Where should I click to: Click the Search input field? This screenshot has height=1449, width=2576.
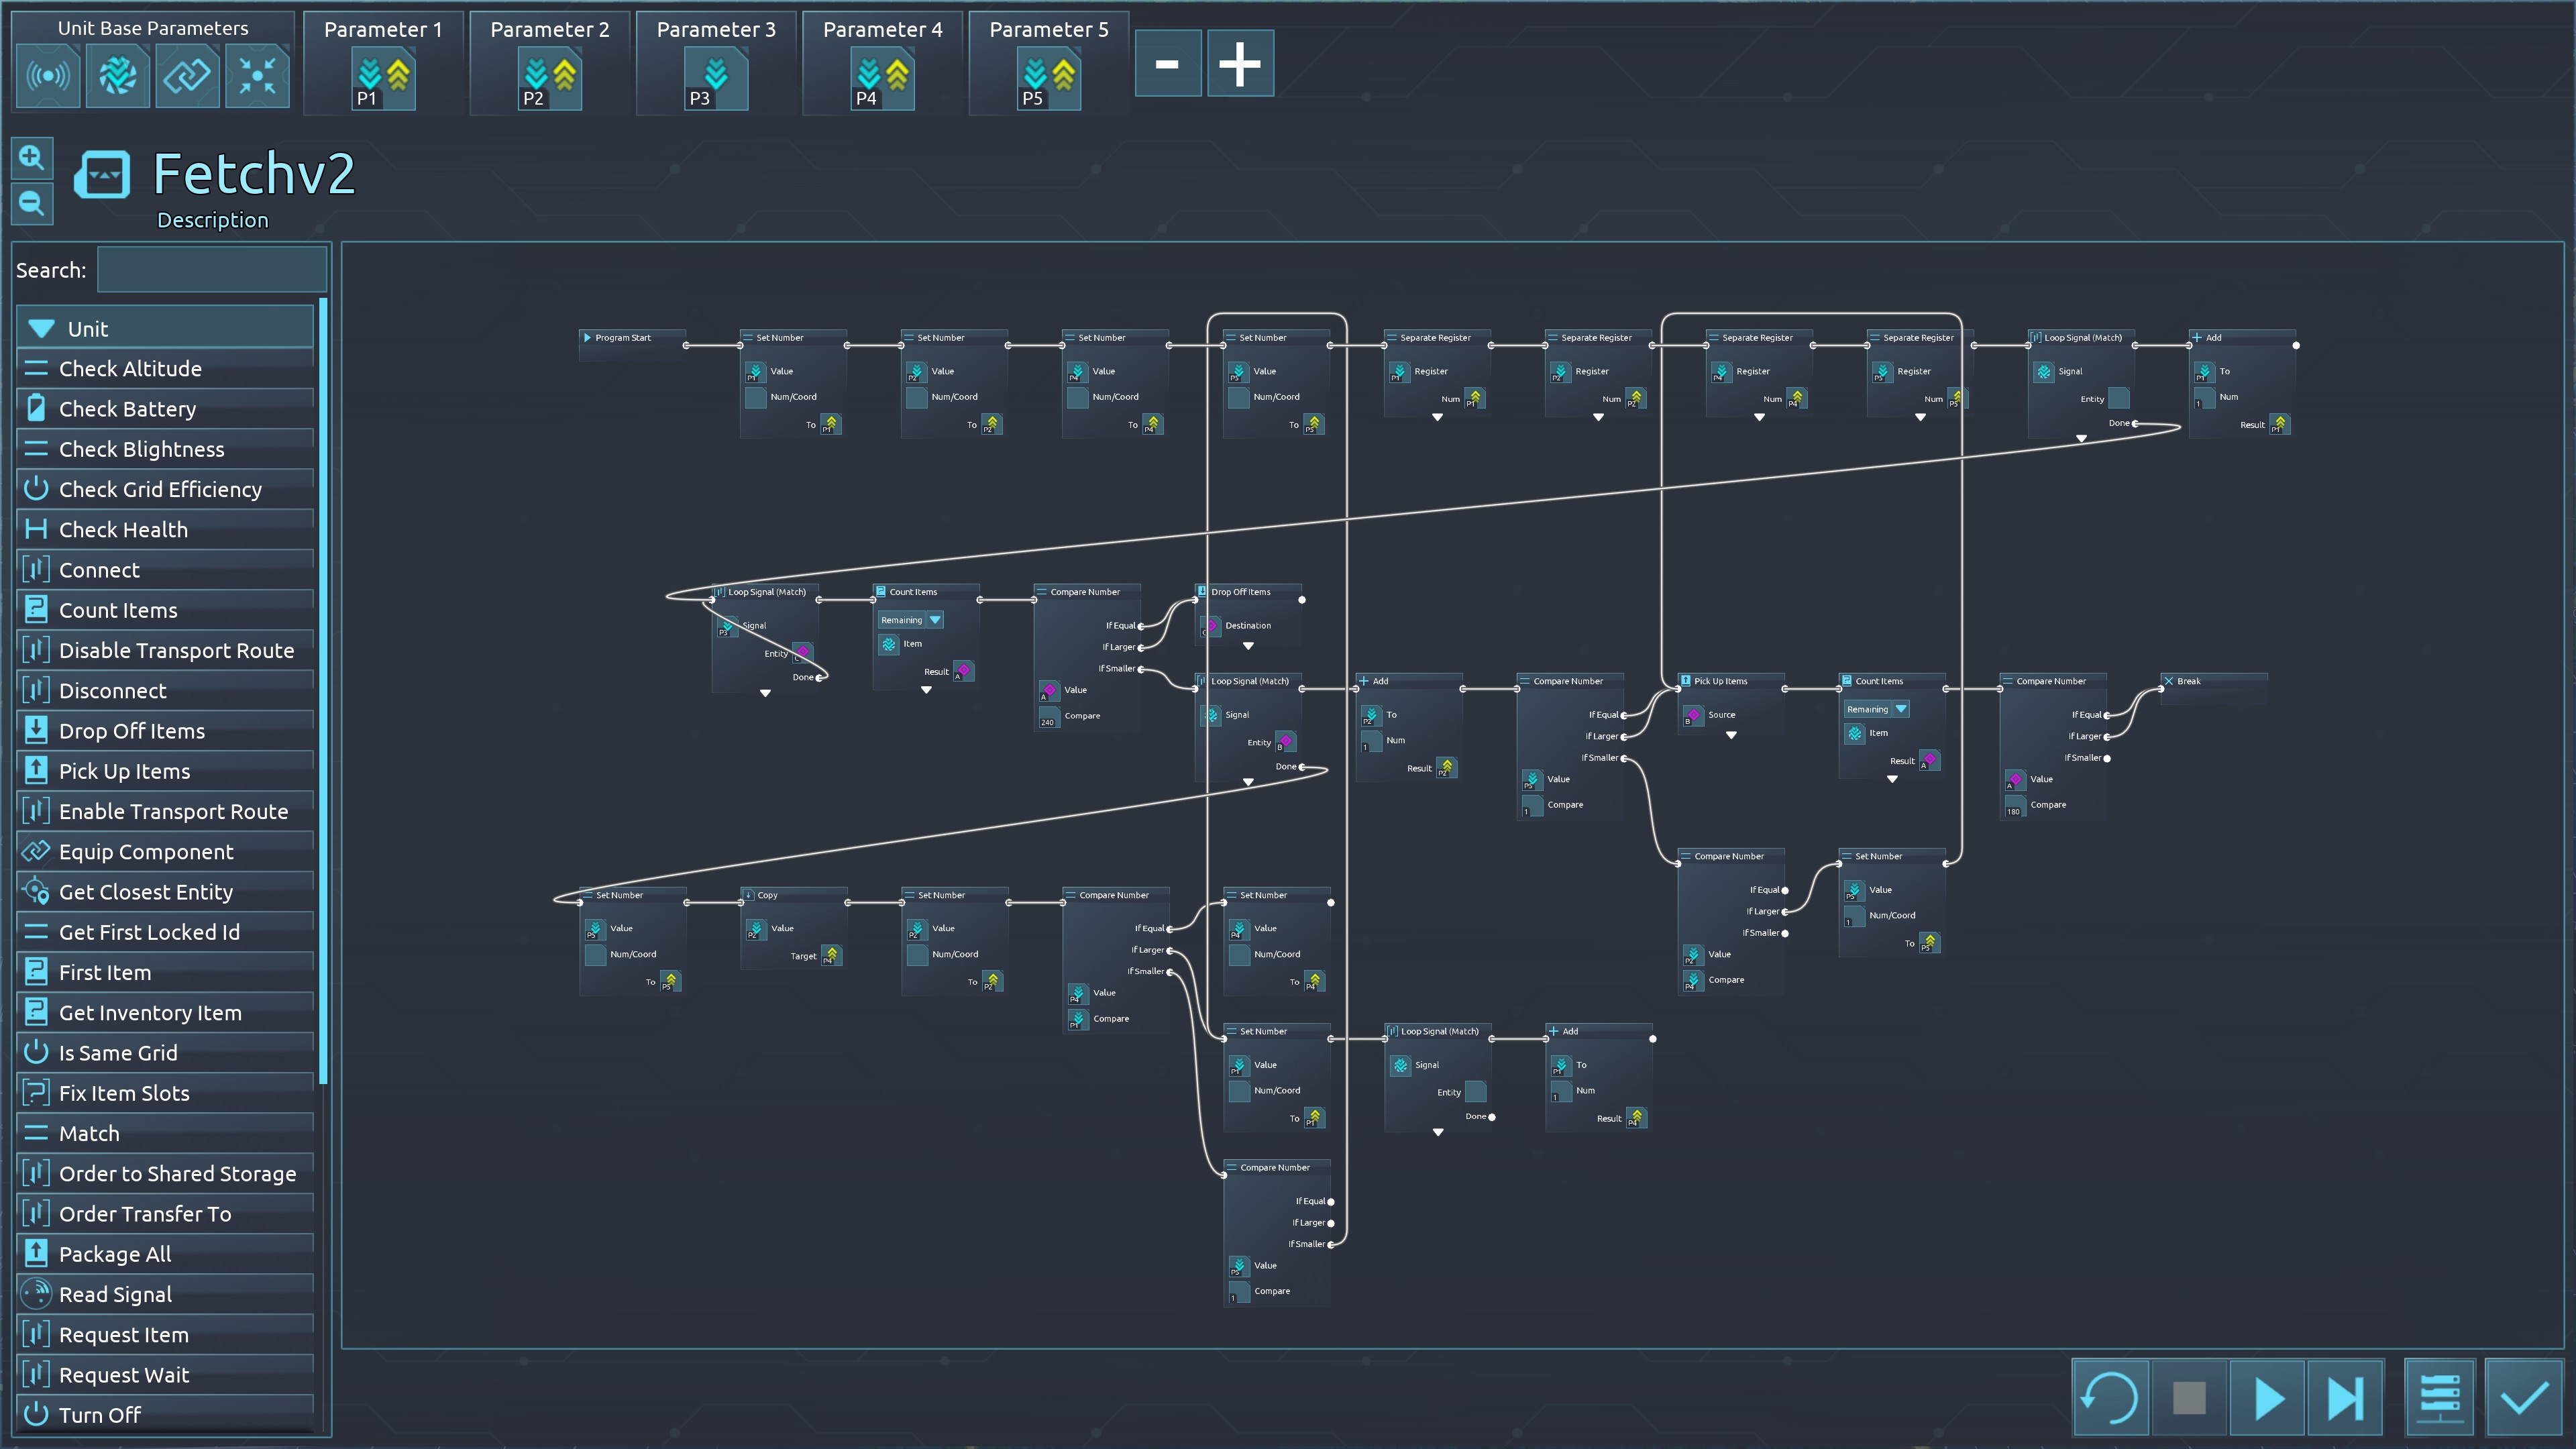click(x=211, y=270)
